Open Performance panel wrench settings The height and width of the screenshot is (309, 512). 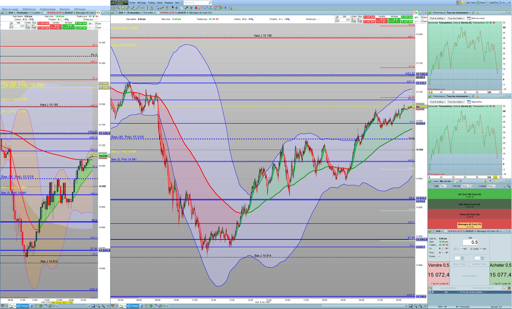pos(473,13)
